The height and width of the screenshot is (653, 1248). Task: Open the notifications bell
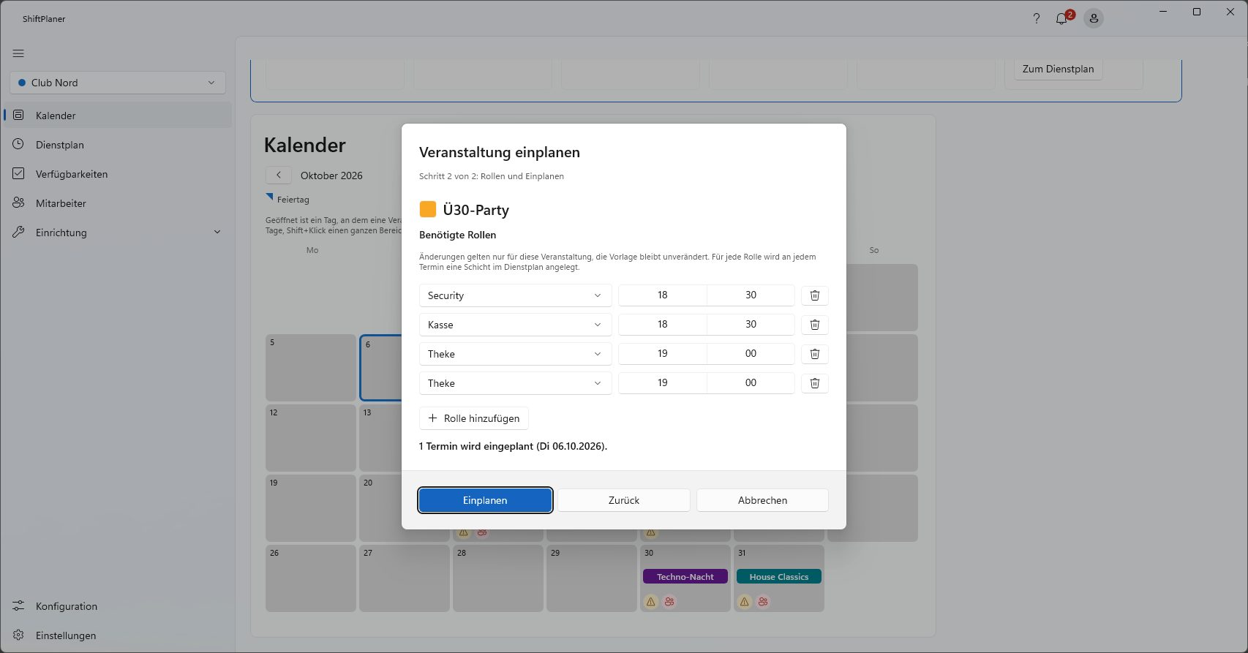pos(1061,18)
